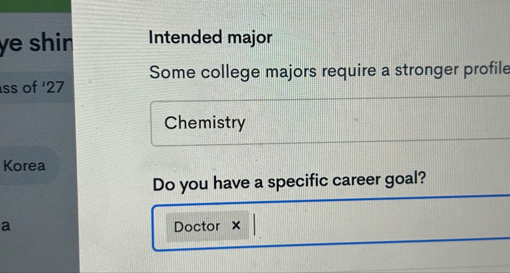The width and height of the screenshot is (510, 273).
Task: Remove the Doctor tag using its x icon
Action: coord(236,225)
